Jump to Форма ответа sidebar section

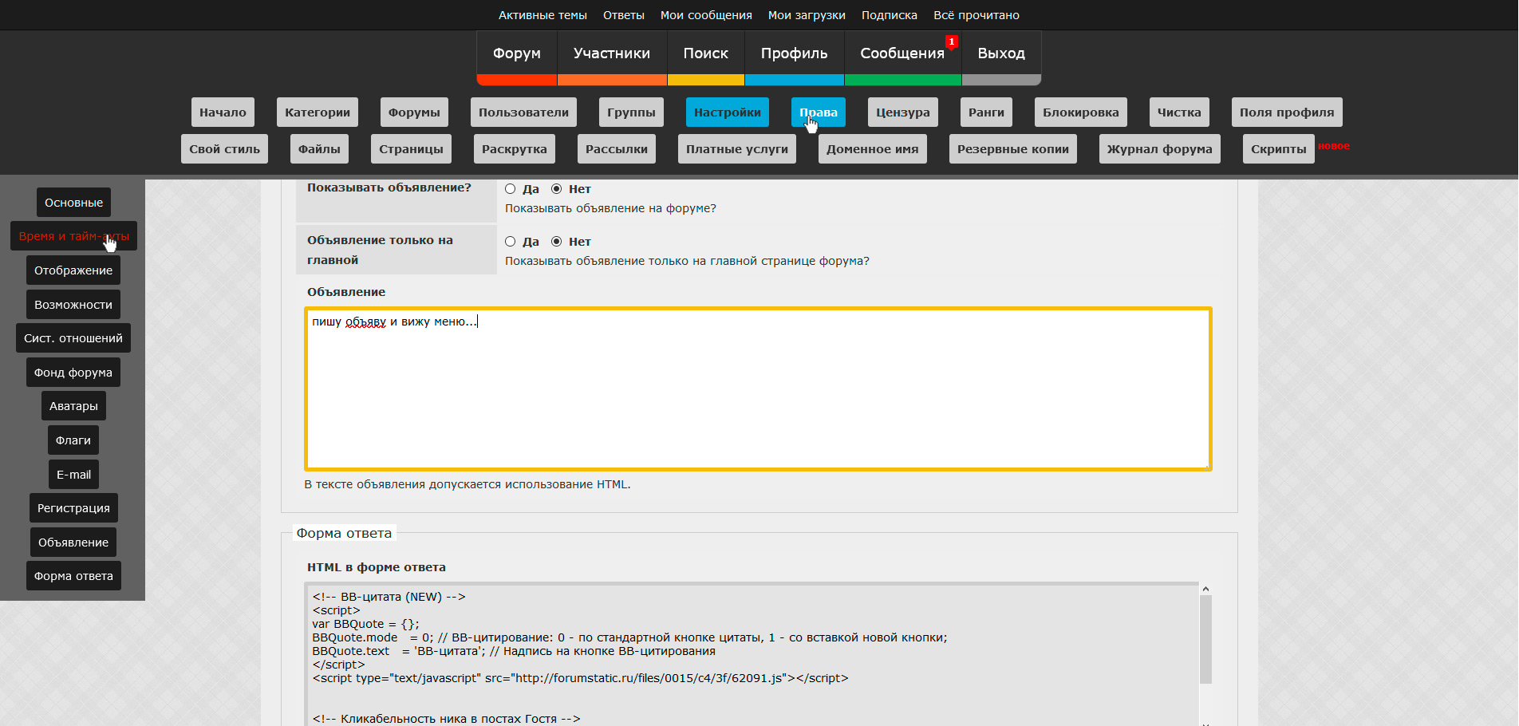pos(73,576)
